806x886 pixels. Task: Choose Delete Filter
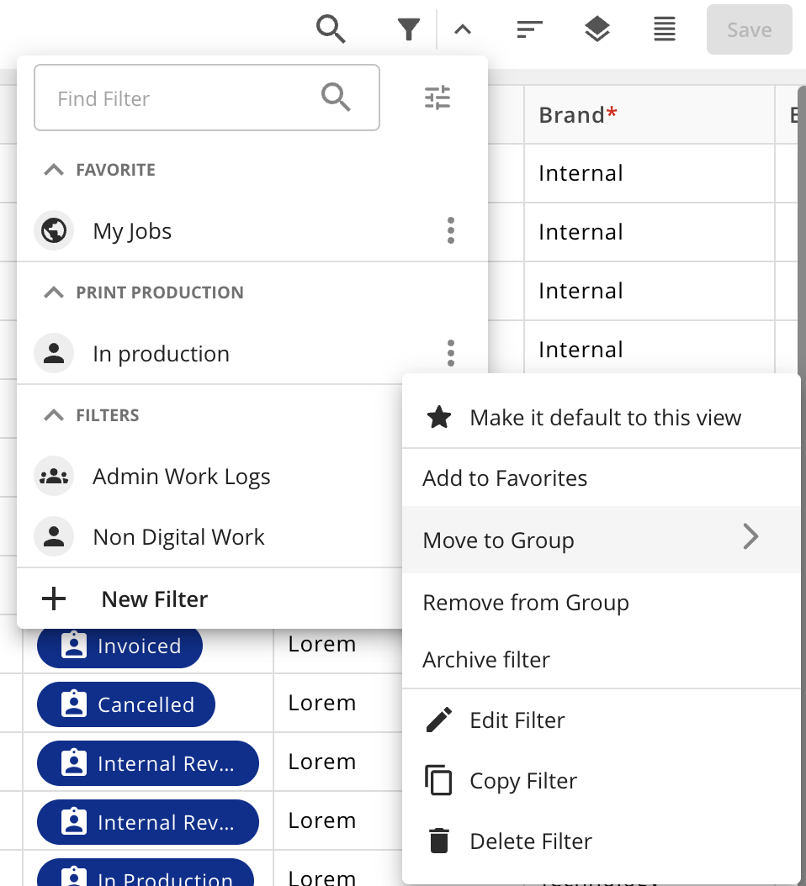coord(602,841)
